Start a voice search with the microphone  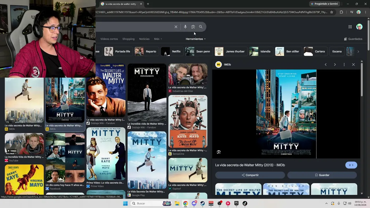coord(185,27)
